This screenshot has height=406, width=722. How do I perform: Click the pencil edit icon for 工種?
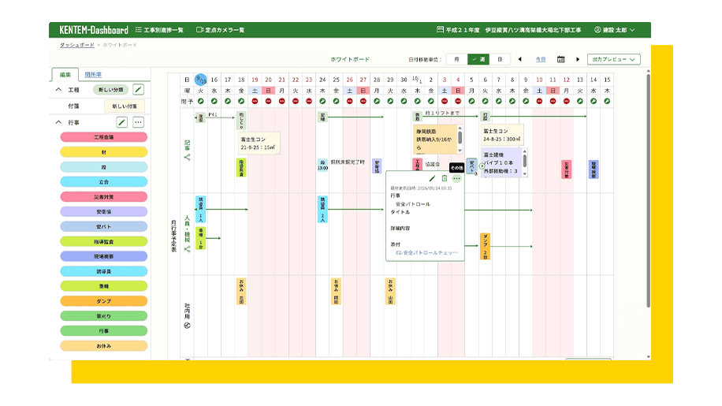pos(138,89)
